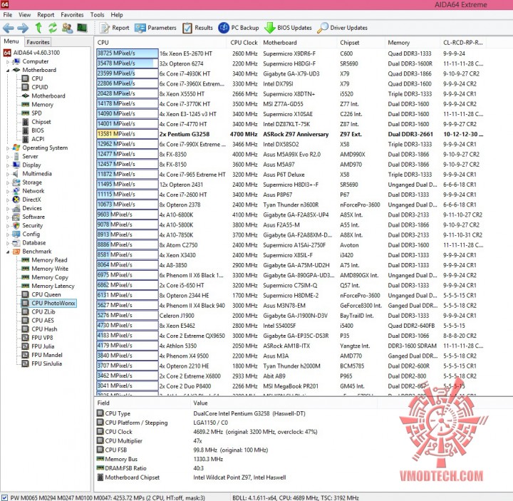The width and height of the screenshot is (513, 501).
Task: Open benchmark Parameters
Action: click(155, 28)
